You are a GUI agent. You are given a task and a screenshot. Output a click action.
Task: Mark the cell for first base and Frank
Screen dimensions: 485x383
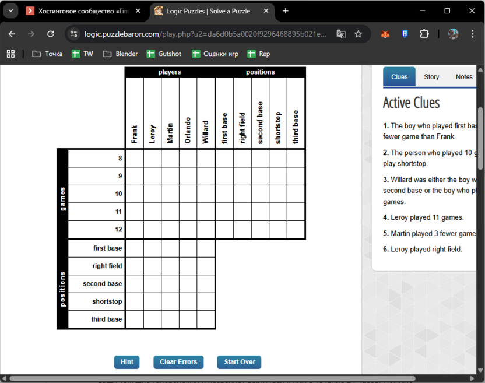(x=135, y=248)
